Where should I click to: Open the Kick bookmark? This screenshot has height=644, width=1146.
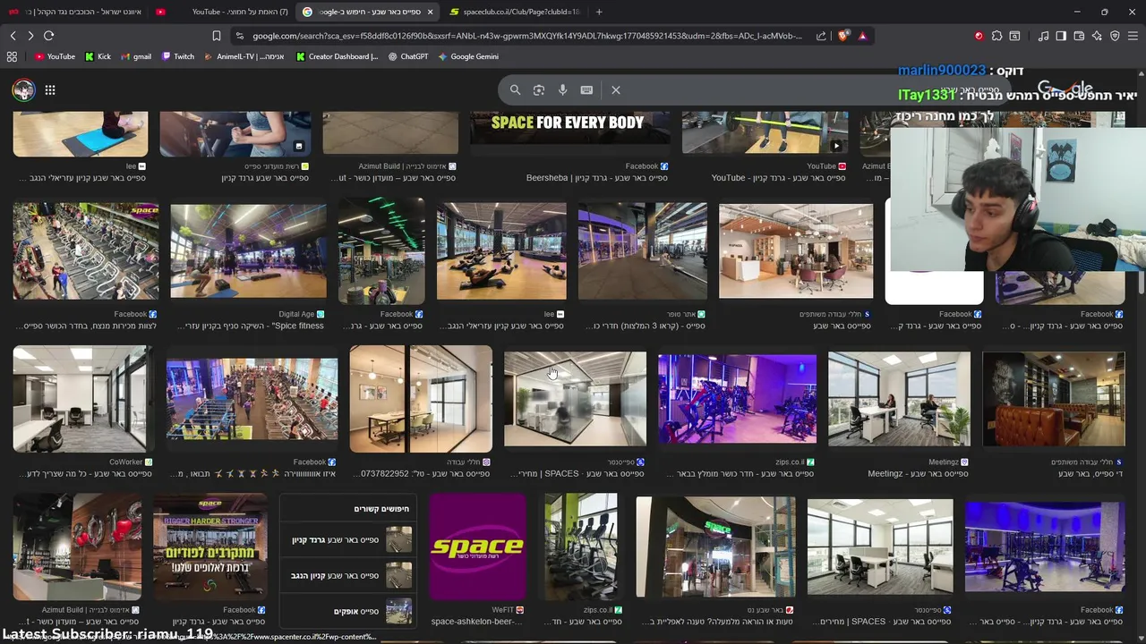coord(98,56)
